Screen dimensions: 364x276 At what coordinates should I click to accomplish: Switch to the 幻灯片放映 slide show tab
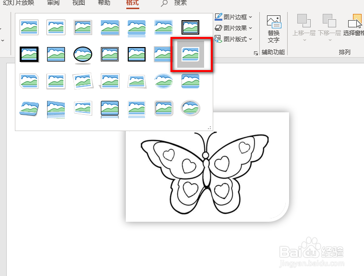(x=19, y=3)
